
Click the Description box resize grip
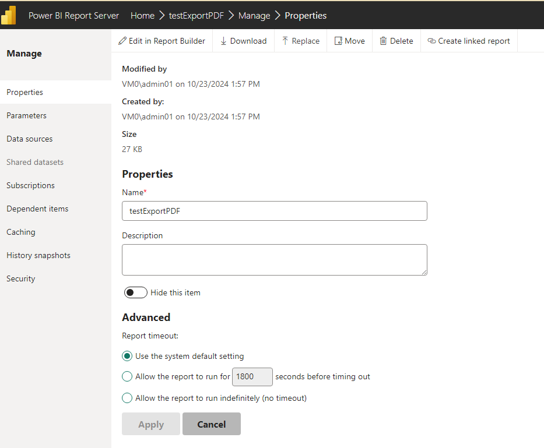pos(424,273)
